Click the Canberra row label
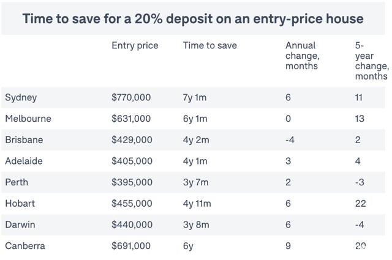This screenshot has height=260, width=392. pos(25,246)
